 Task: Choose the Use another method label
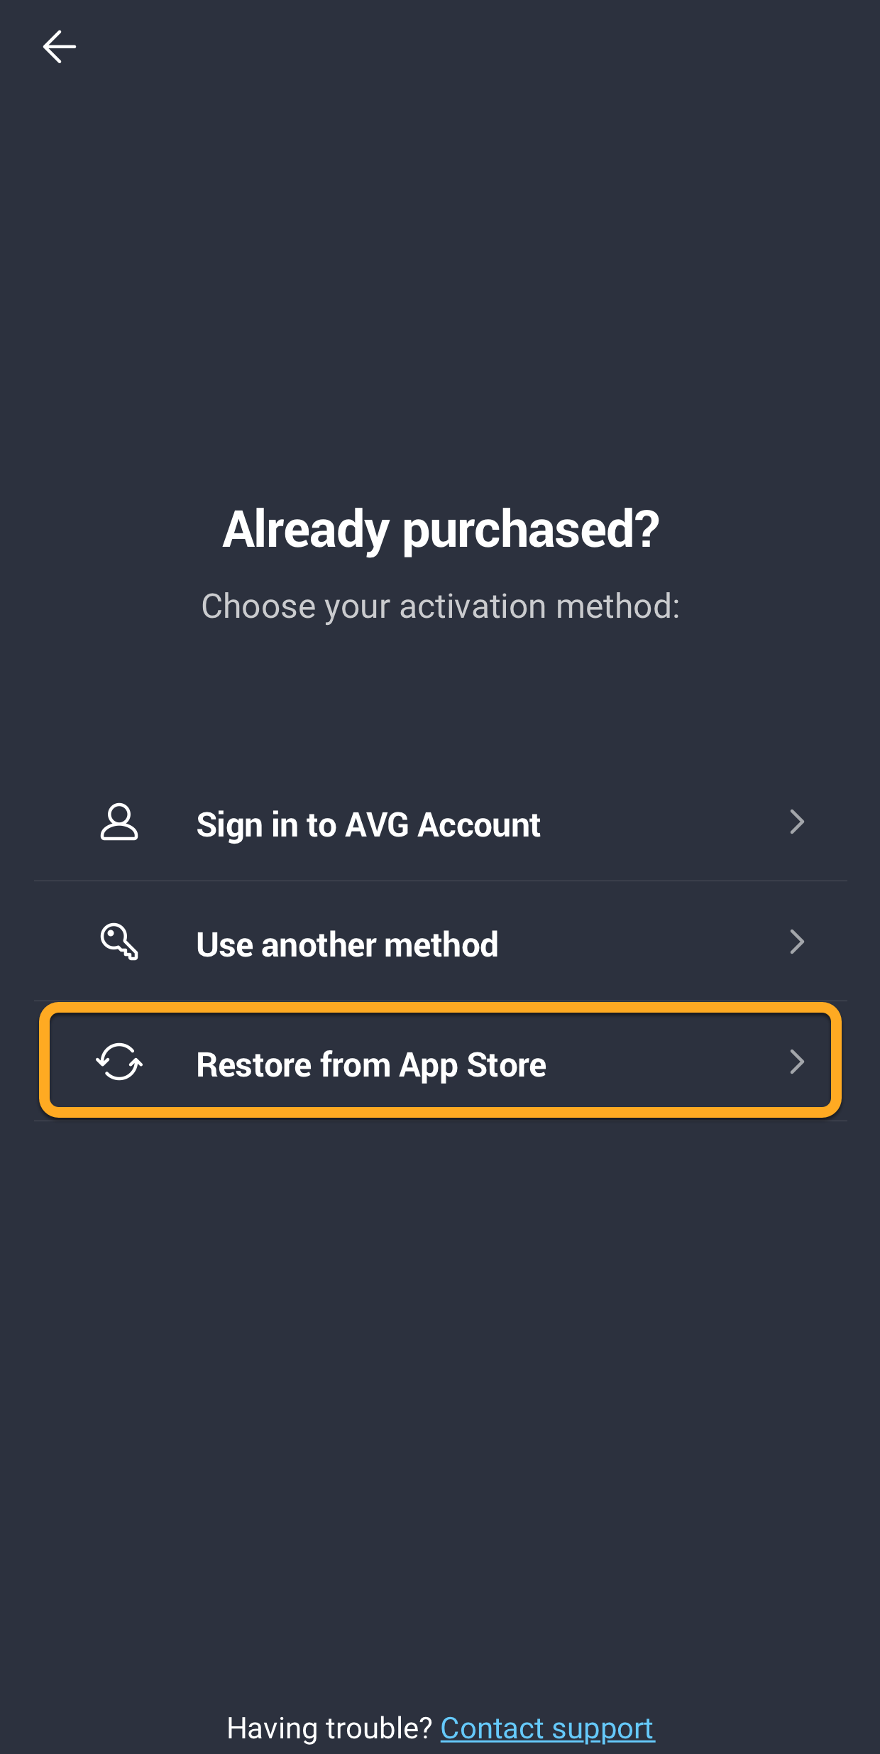(347, 945)
